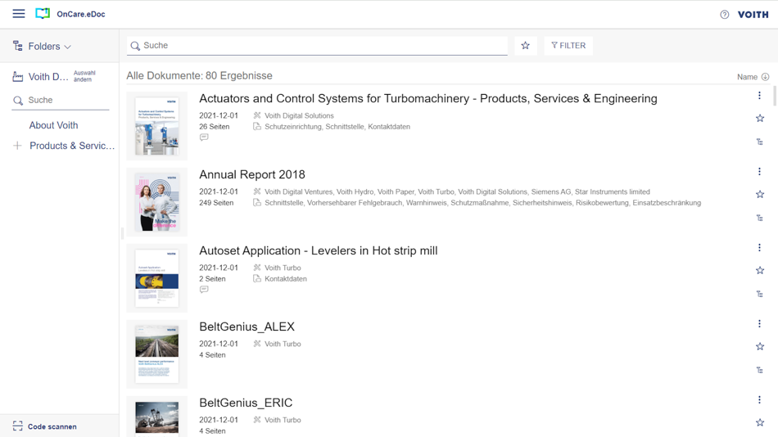The width and height of the screenshot is (778, 437).
Task: Expand Products & Services plus icon
Action: tap(17, 146)
